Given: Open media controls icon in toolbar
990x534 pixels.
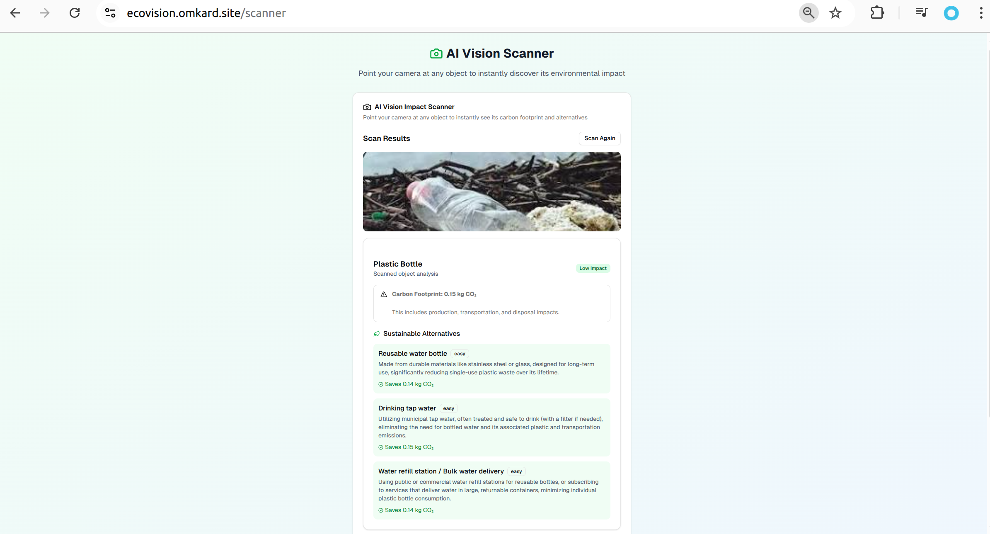Looking at the screenshot, I should [x=921, y=13].
